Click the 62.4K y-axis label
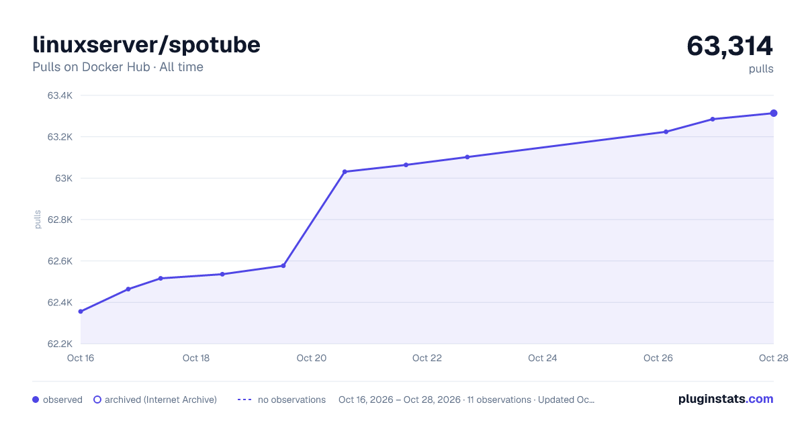 pyautogui.click(x=60, y=302)
